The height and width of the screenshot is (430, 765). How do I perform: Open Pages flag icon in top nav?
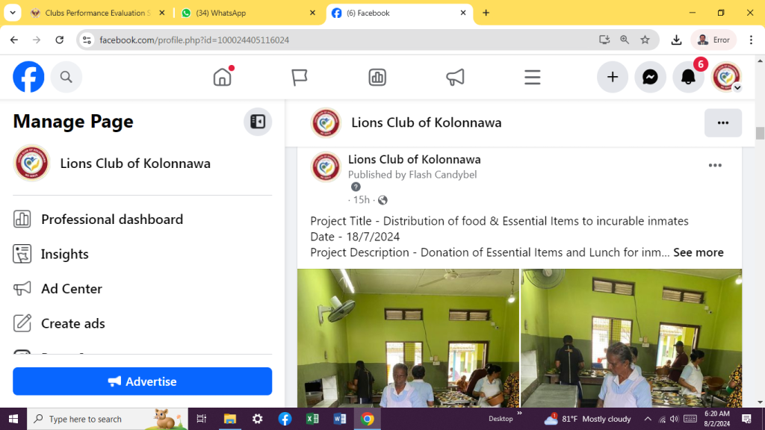click(x=299, y=77)
